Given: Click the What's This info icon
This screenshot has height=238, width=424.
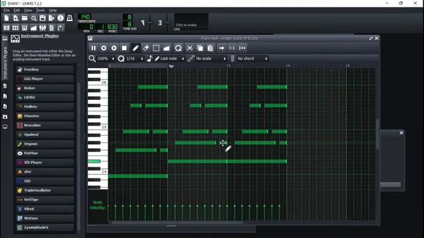Looking at the screenshot, I should tap(60, 18).
